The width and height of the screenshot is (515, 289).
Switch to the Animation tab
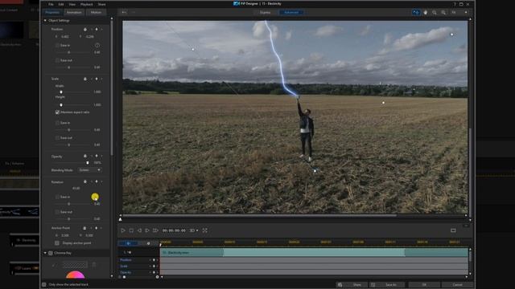[74, 13]
